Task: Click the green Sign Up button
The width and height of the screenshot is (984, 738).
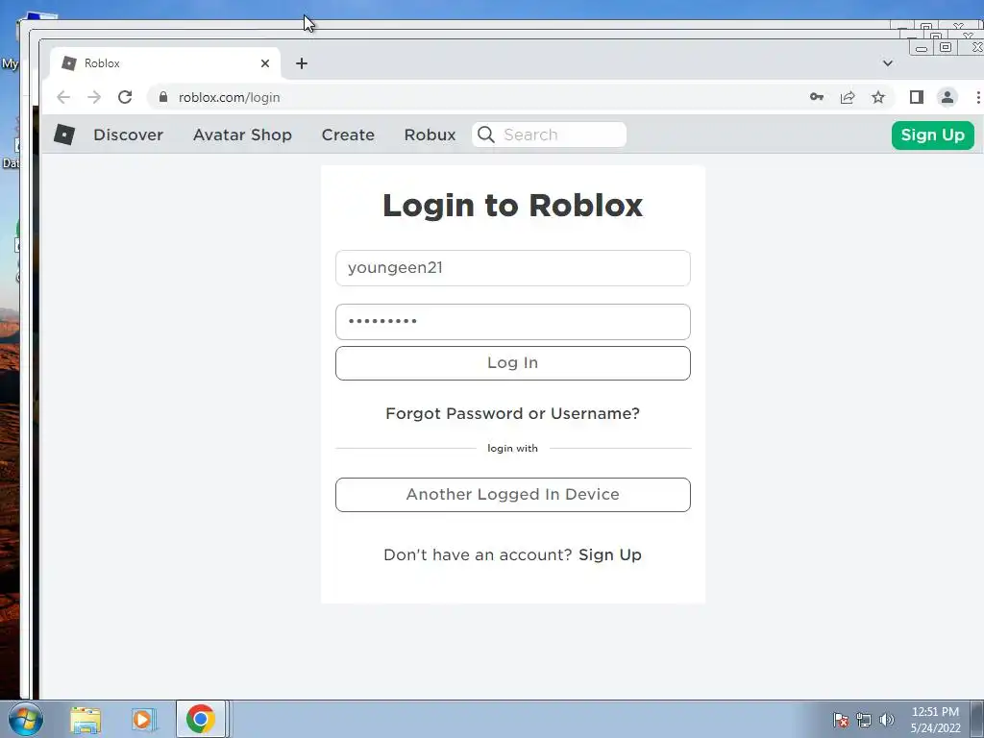Action: [932, 135]
